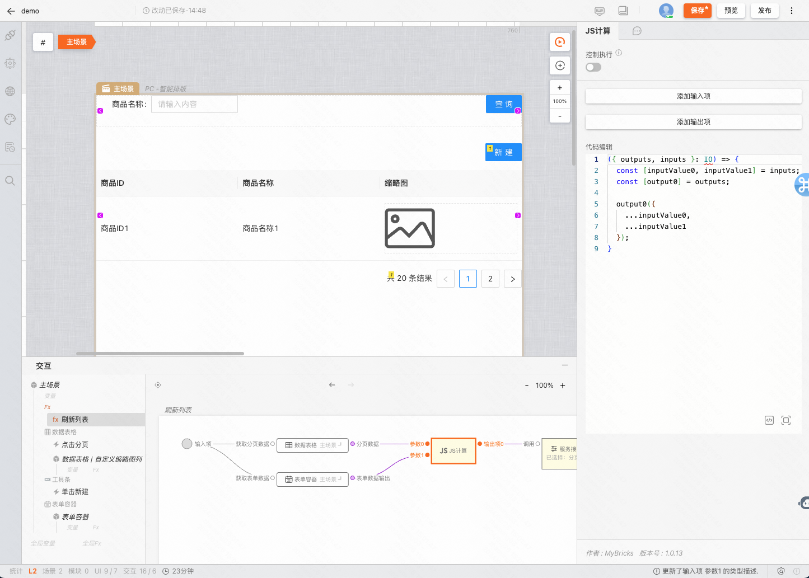
Task: Click the 预览 button
Action: click(x=731, y=11)
